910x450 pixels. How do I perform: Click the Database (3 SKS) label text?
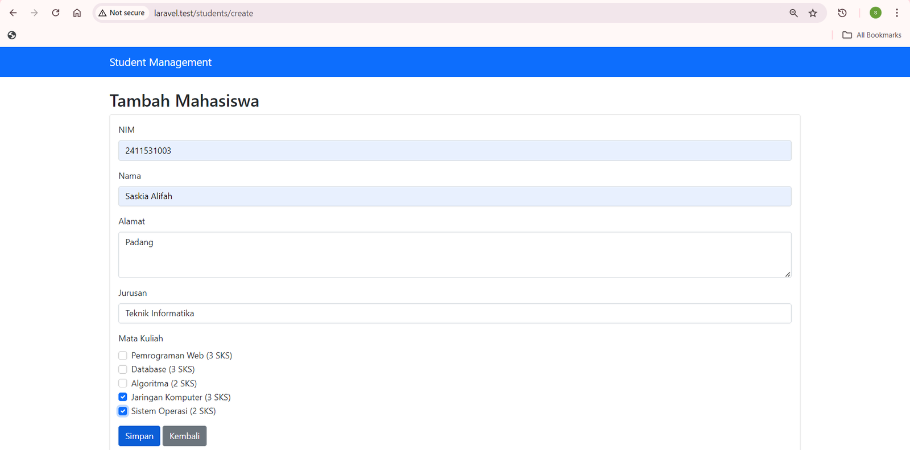(163, 369)
